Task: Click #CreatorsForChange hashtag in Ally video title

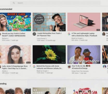Action: [x=79, y=68]
